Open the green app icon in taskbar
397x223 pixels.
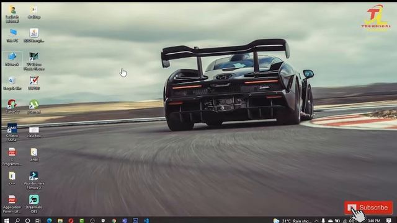[81, 221]
